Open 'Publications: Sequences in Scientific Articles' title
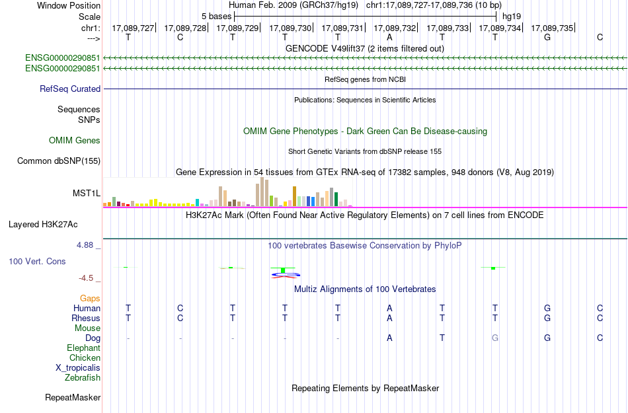The height and width of the screenshot is (413, 628). (x=365, y=100)
